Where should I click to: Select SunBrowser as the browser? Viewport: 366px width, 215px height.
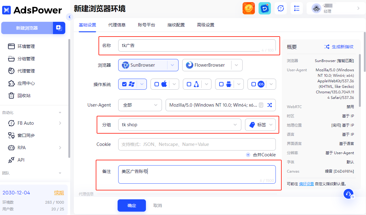click(143, 65)
